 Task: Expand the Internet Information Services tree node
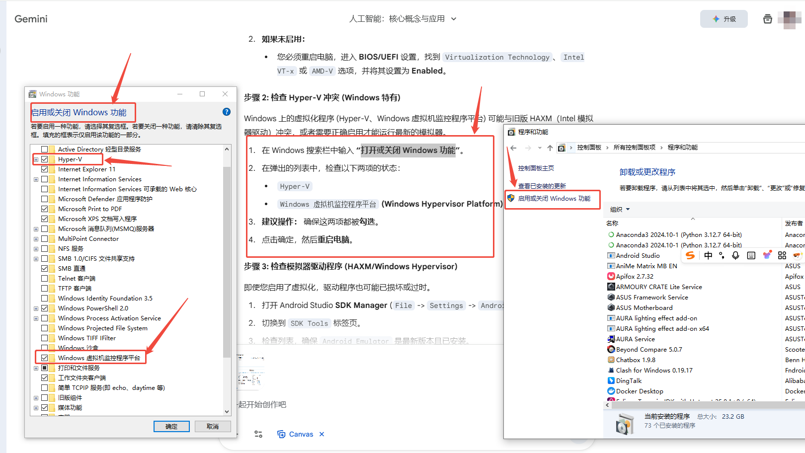pos(36,179)
